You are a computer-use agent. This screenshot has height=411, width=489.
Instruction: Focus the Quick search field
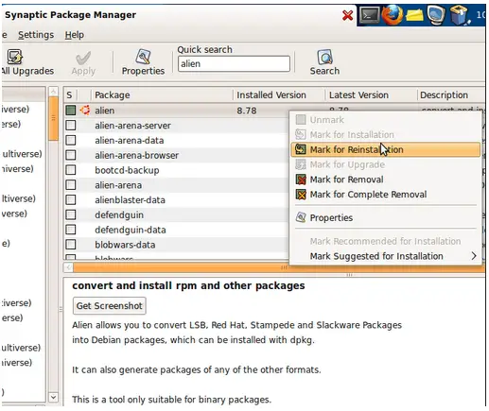[x=234, y=64]
